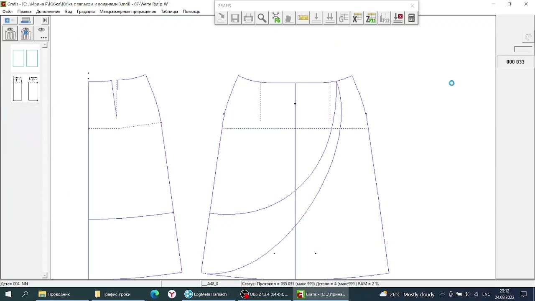Click the Протокол status bar text

[x=310, y=284]
